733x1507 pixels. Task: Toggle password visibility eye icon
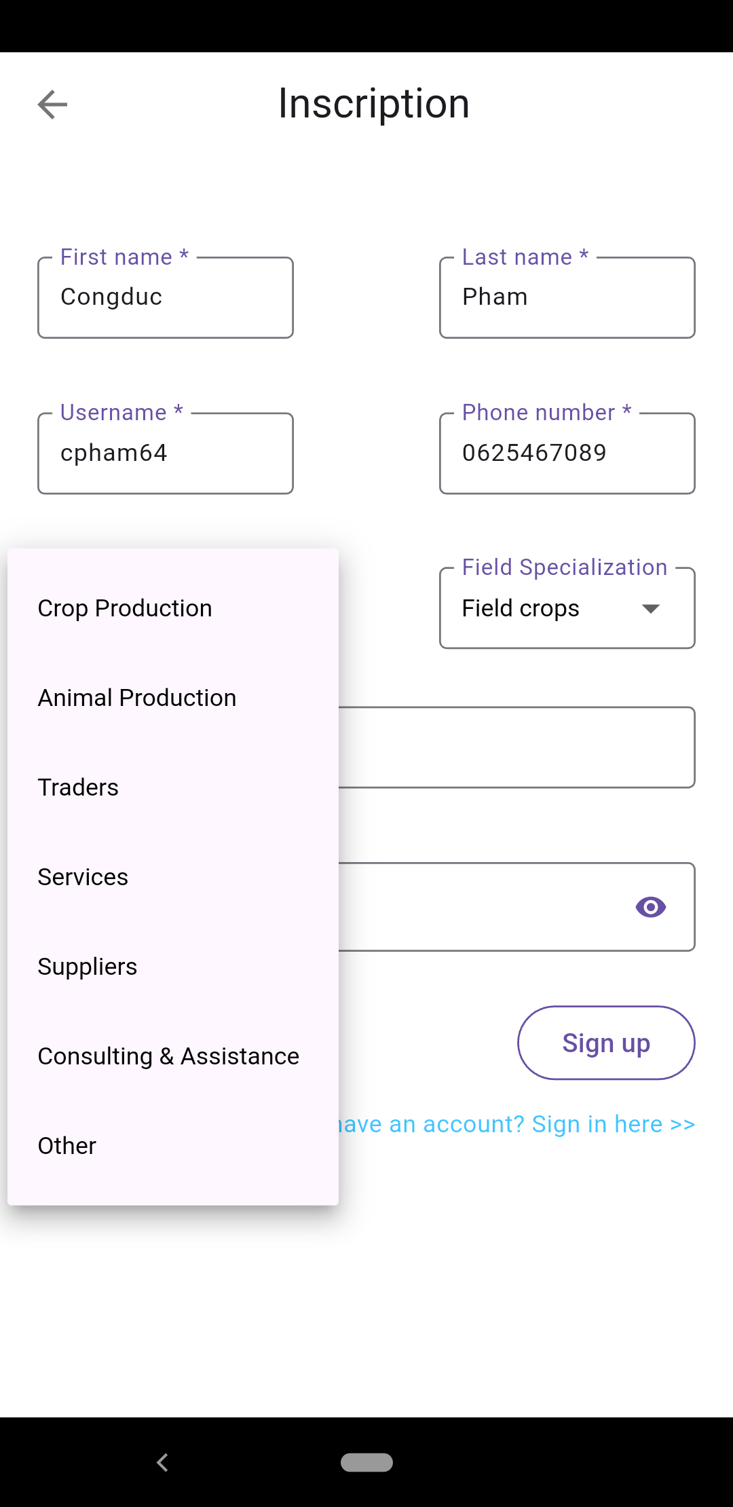[650, 907]
